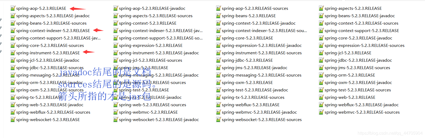This screenshot has width=425, height=138.
Task: Click the icon next to spring-web-5.2.3.RELEASE-javadoc
Action: pos(13,105)
